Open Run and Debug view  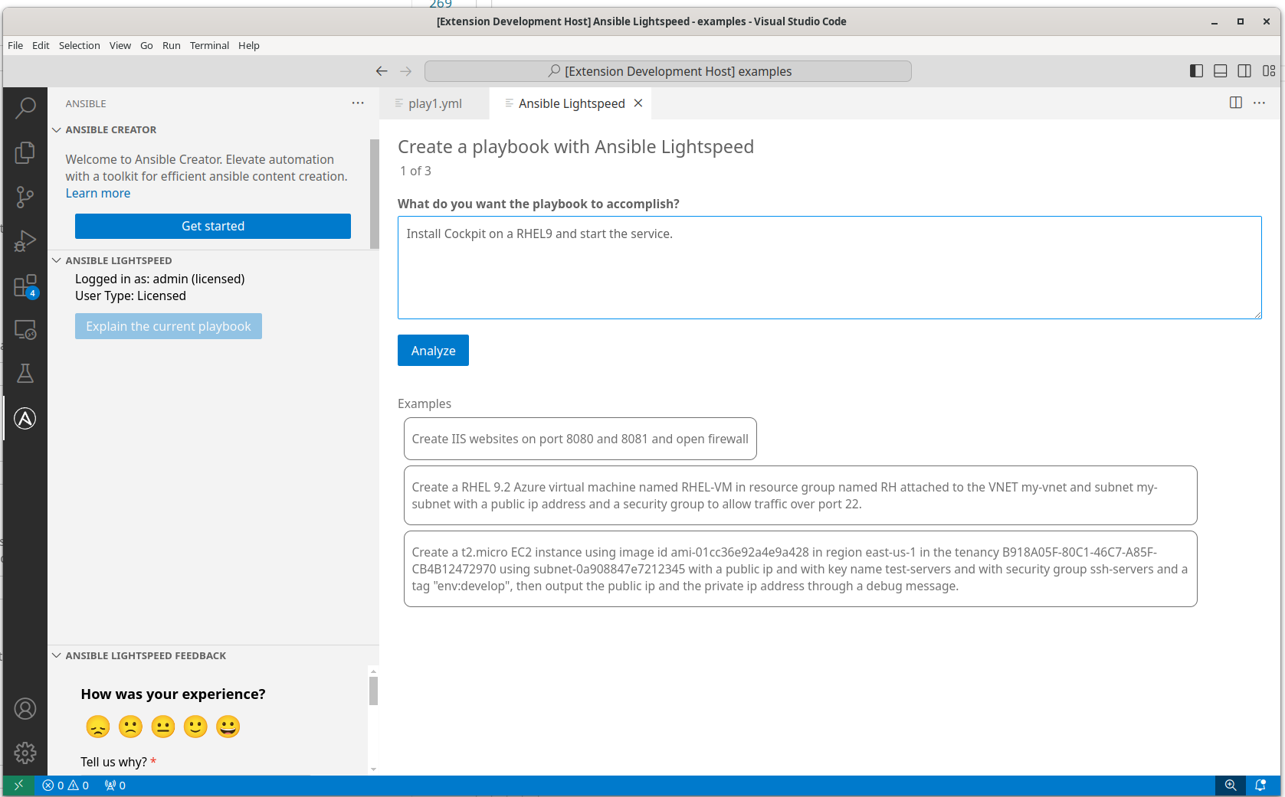(25, 241)
